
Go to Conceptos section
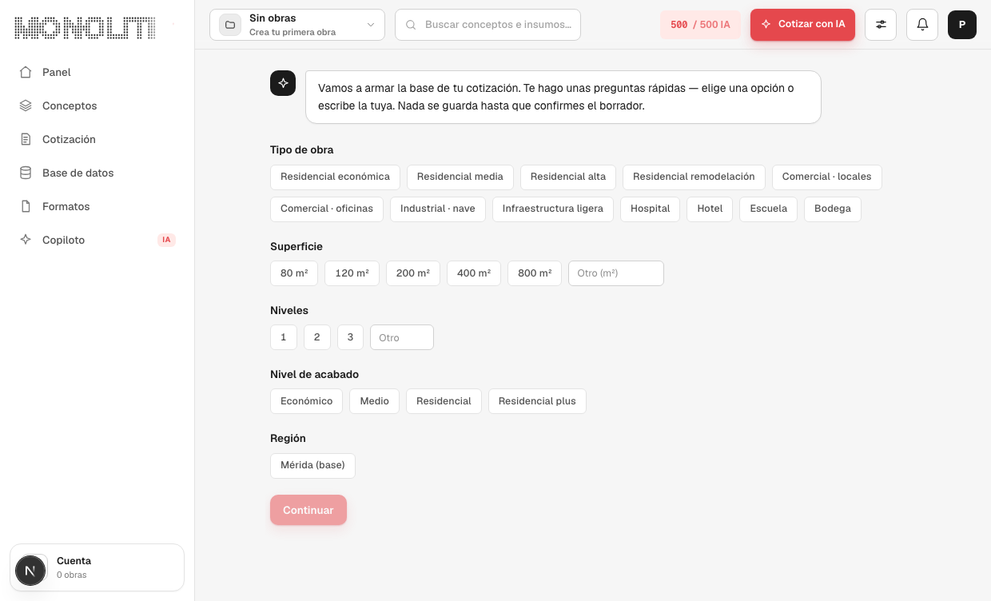tap(97, 105)
